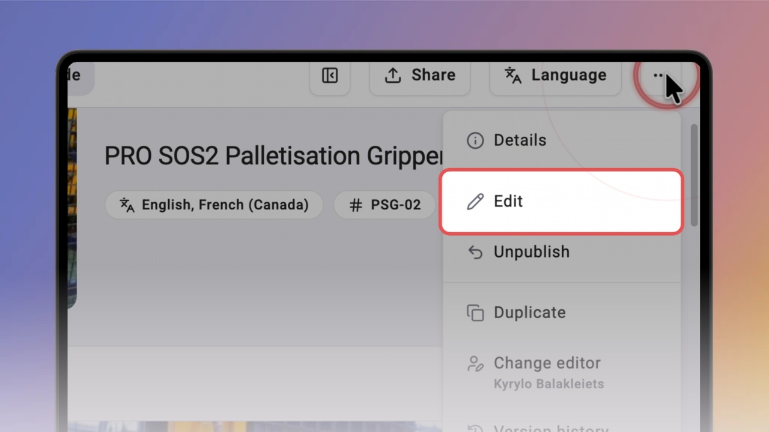Screen dimensions: 769x432
Task: Click the PSG-02 identifier tag
Action: tap(384, 205)
